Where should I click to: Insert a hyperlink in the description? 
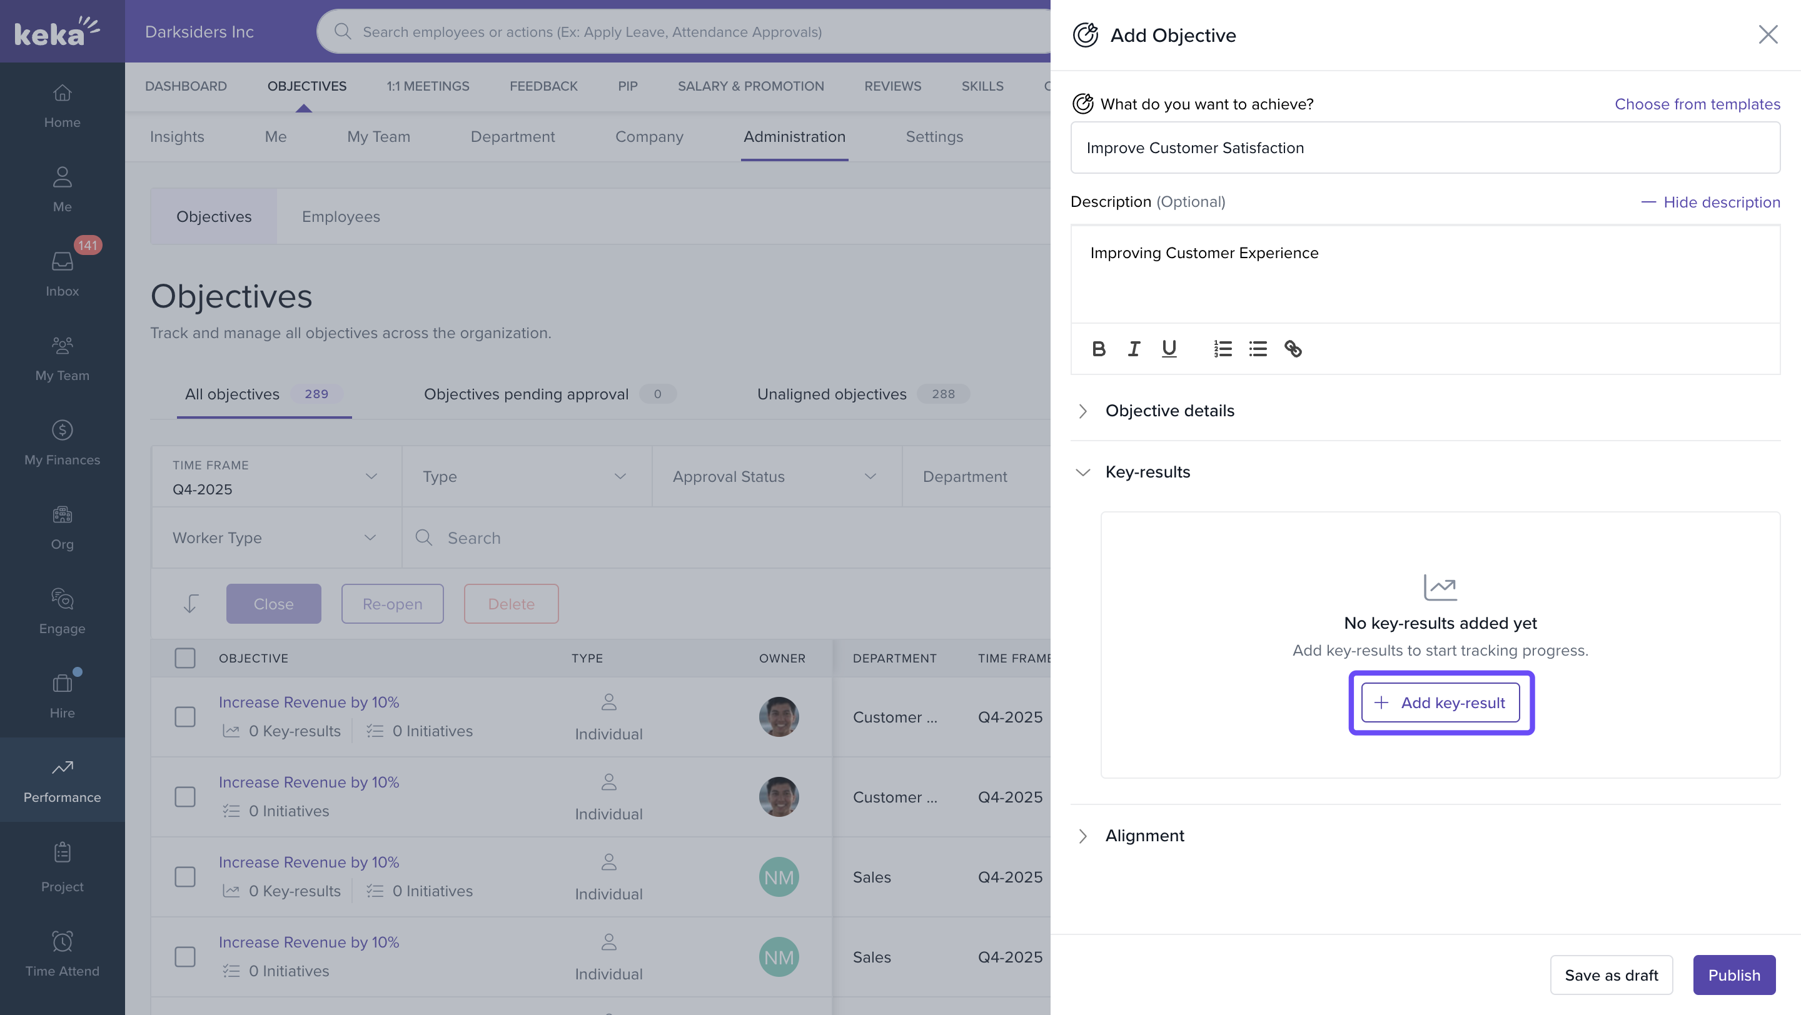[1293, 349]
